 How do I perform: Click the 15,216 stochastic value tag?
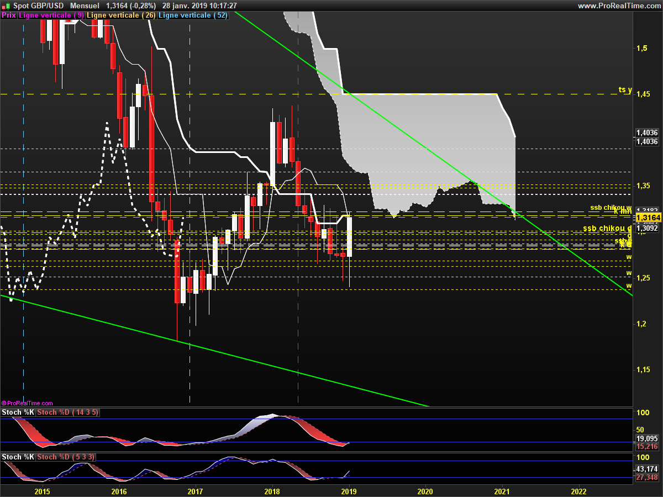pyautogui.click(x=647, y=447)
